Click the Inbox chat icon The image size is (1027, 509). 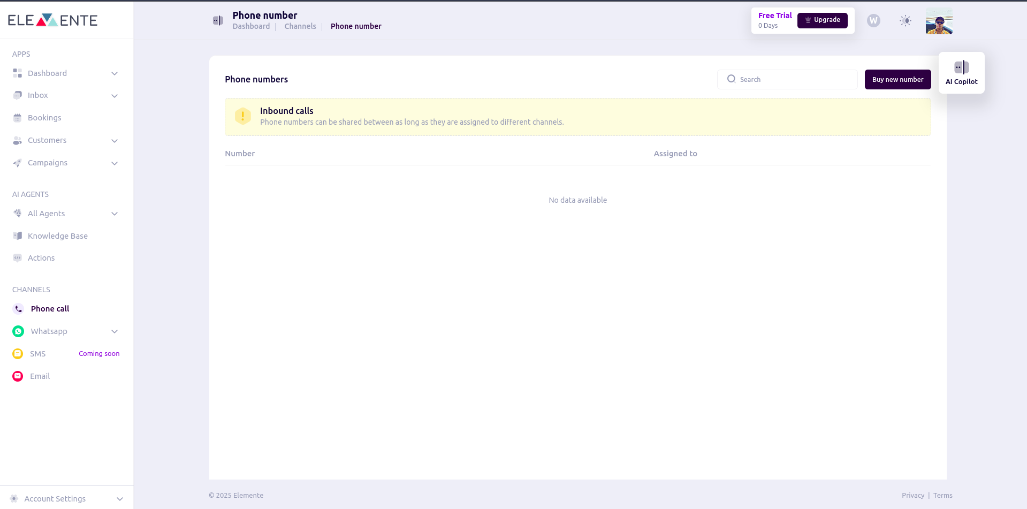coord(18,95)
